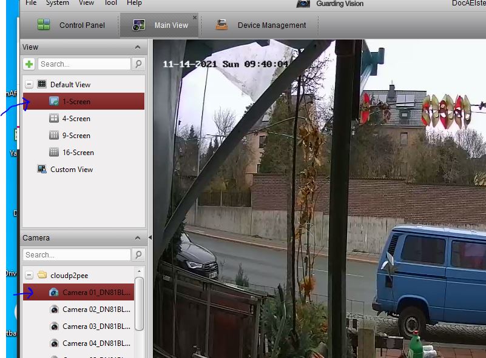The image size is (486, 358).
Task: Click the Camera 02 camera icon
Action: click(x=54, y=310)
